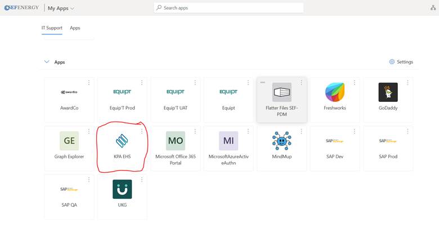The width and height of the screenshot is (439, 228).
Task: Open the SAP Dev app icon
Action: pos(335,141)
